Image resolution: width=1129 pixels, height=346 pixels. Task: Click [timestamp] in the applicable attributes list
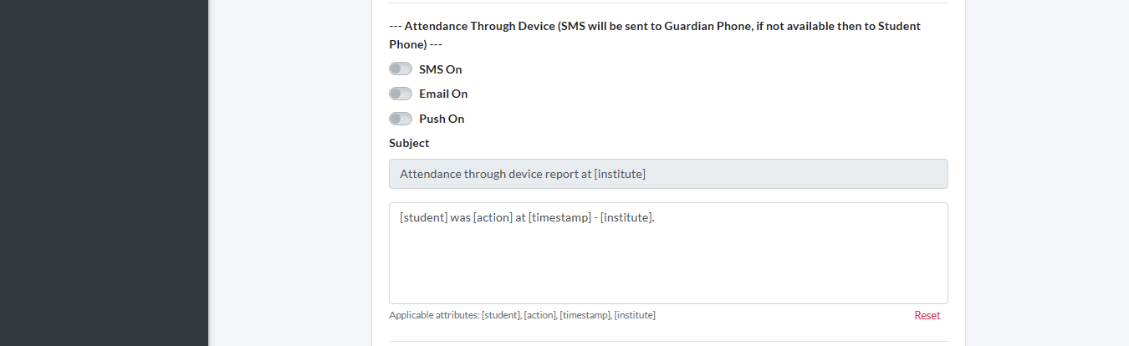click(585, 315)
